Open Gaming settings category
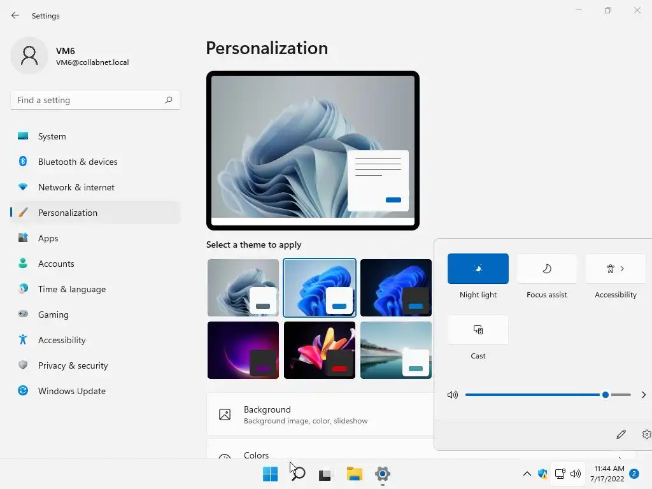 [96, 315]
